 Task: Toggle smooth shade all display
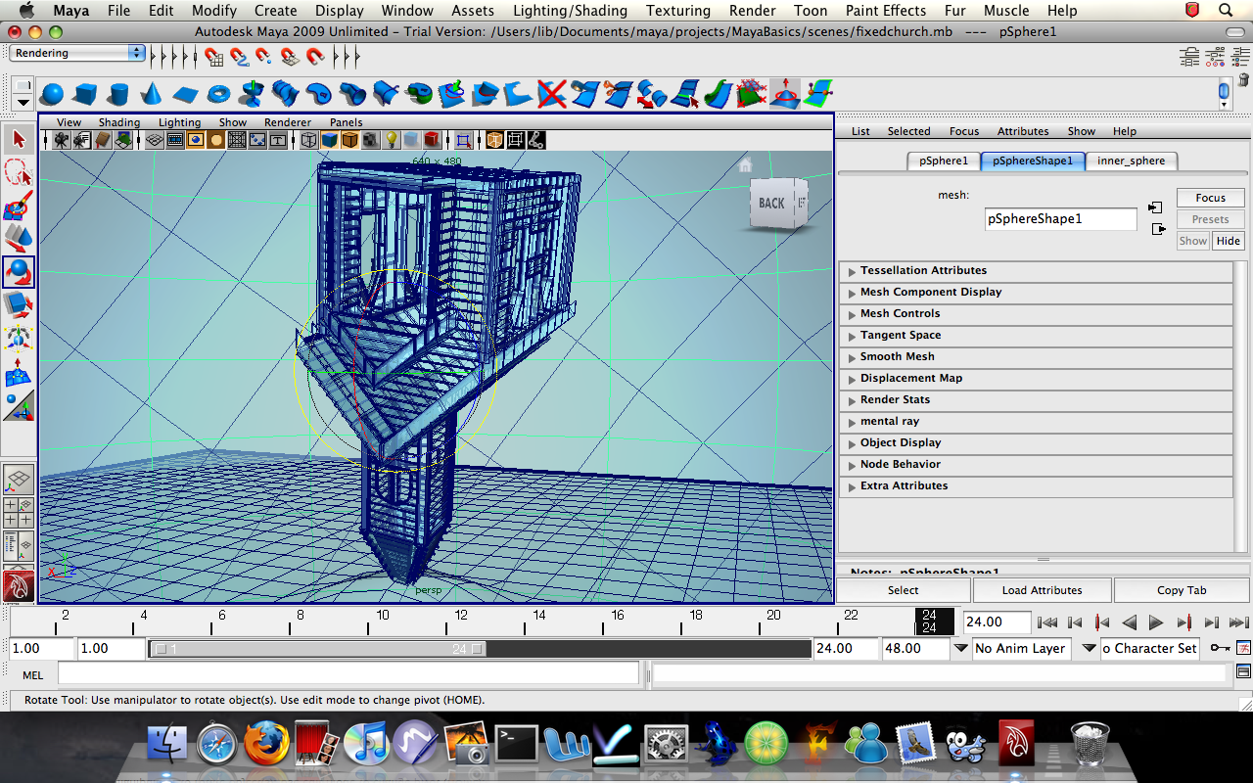[329, 140]
